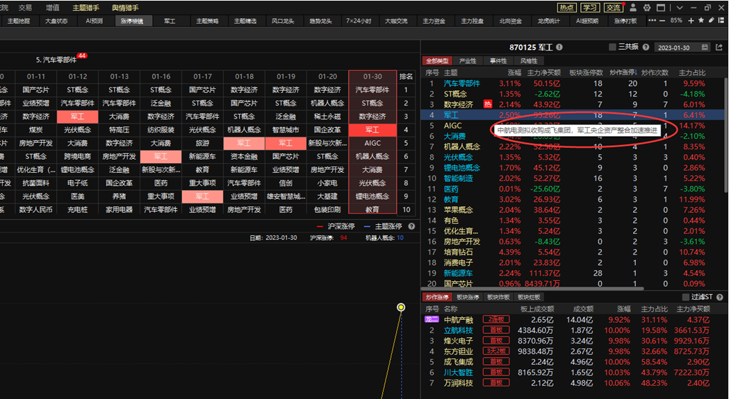
Task: Click the 85% zoom level value
Action: pyautogui.click(x=676, y=20)
